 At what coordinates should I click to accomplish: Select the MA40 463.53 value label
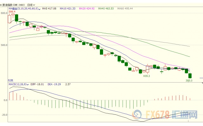pos(106,9)
